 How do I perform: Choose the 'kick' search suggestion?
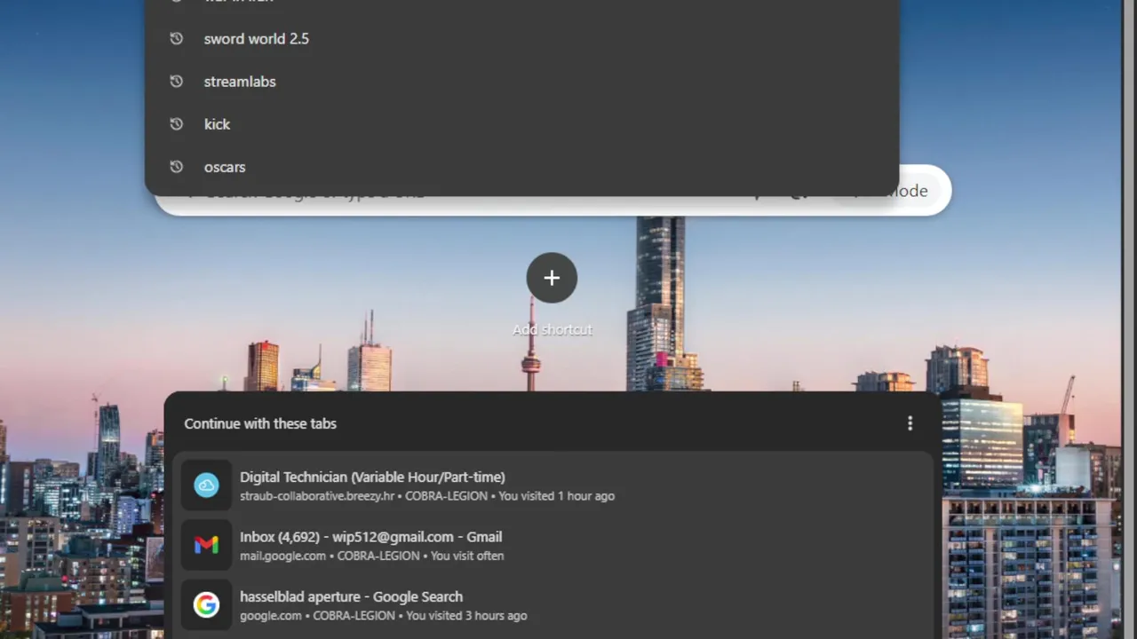pyautogui.click(x=521, y=124)
